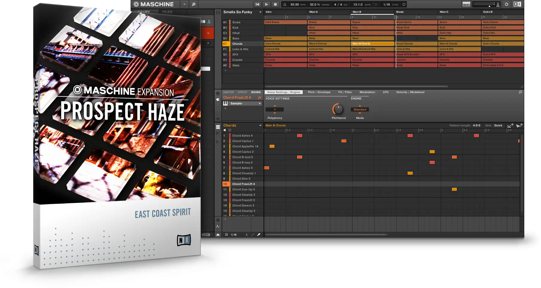Restart playback from the beginning
Viewport: 541px width, 288px height.
pyautogui.click(x=257, y=4)
